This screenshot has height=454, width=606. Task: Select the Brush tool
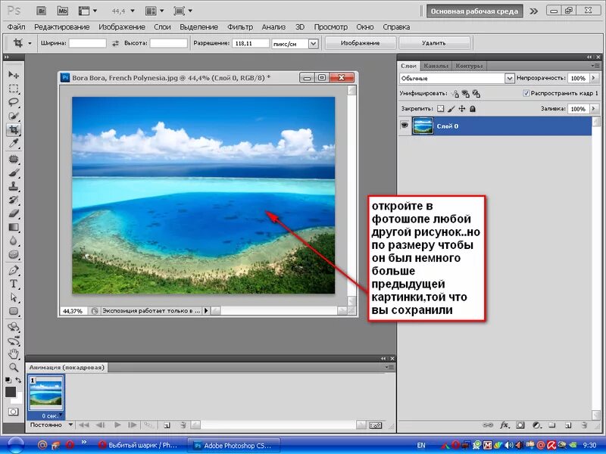14,173
